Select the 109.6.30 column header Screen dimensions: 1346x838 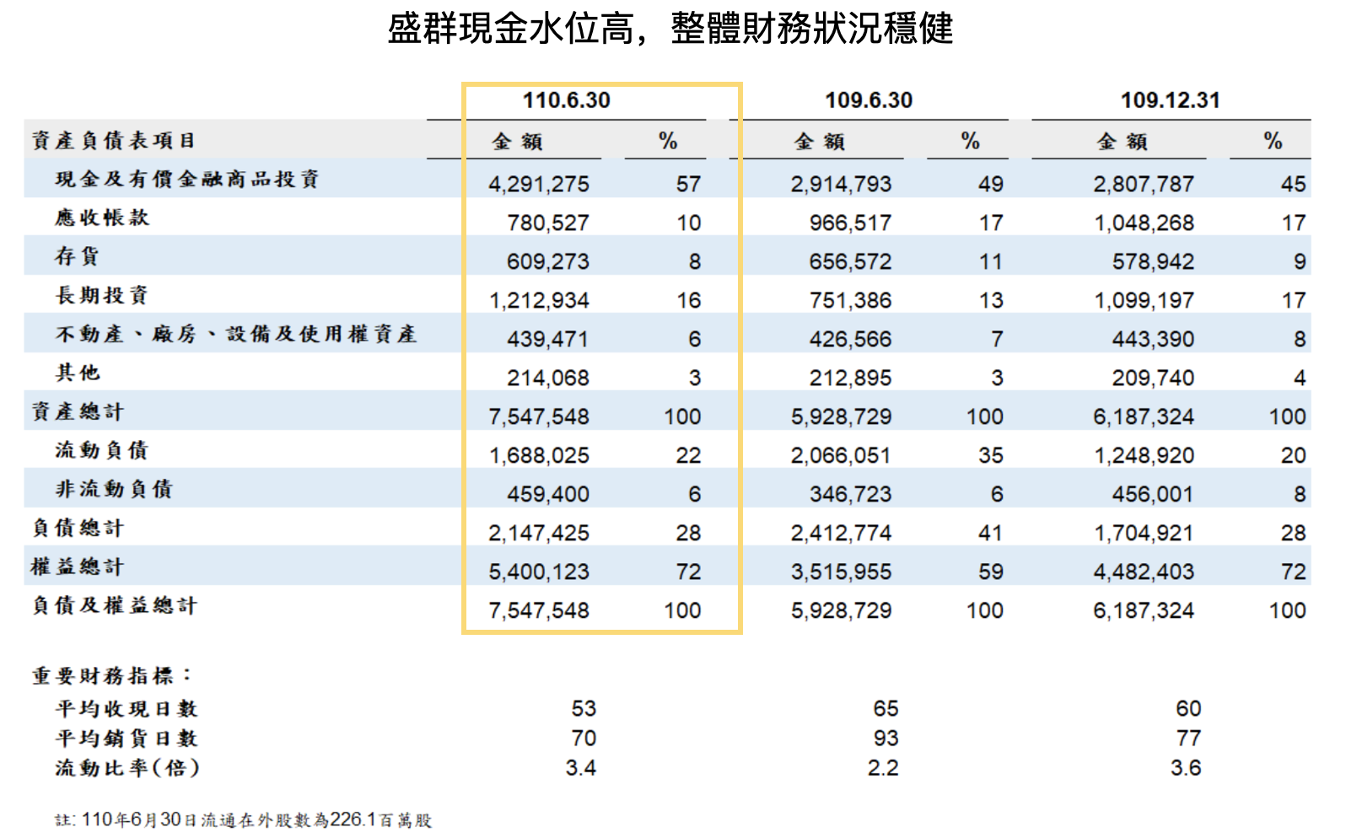tap(868, 100)
